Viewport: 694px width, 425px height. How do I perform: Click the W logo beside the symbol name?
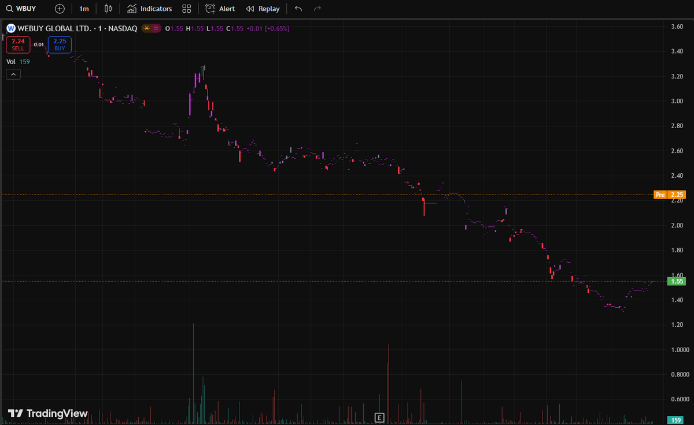pyautogui.click(x=10, y=28)
